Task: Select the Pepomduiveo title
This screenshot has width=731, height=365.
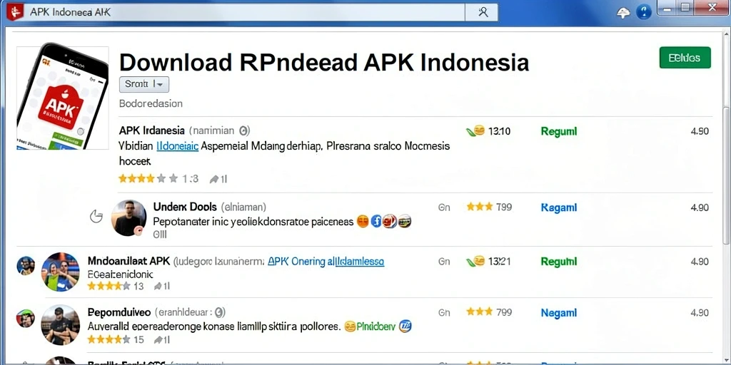Action: 119,312
